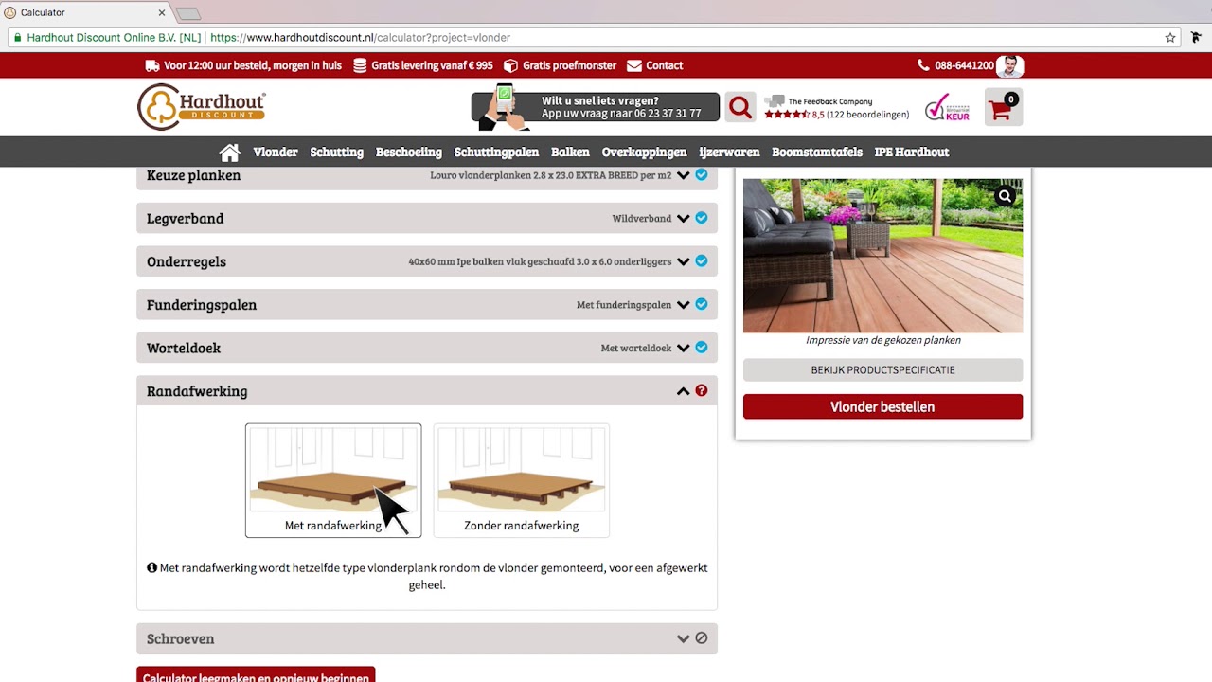Expand the Funderingspalen section chevron

pyautogui.click(x=683, y=305)
